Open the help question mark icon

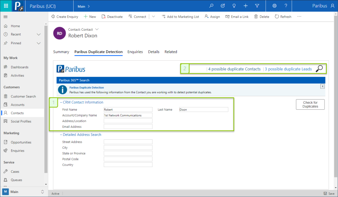[286, 6]
